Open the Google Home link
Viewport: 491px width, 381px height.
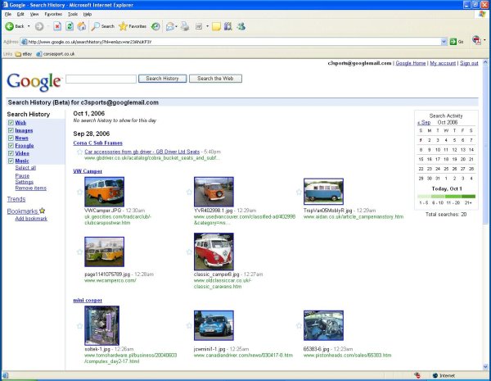411,63
